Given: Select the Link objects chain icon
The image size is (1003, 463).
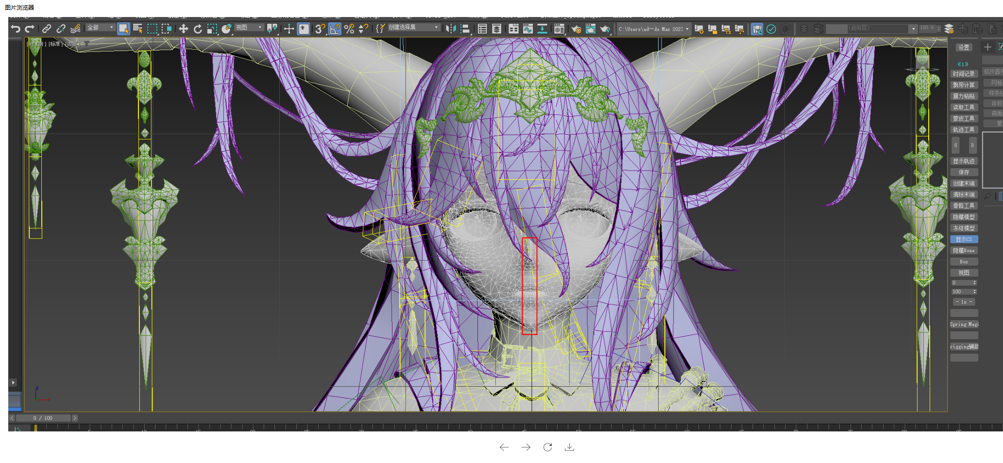Looking at the screenshot, I should pos(46,29).
